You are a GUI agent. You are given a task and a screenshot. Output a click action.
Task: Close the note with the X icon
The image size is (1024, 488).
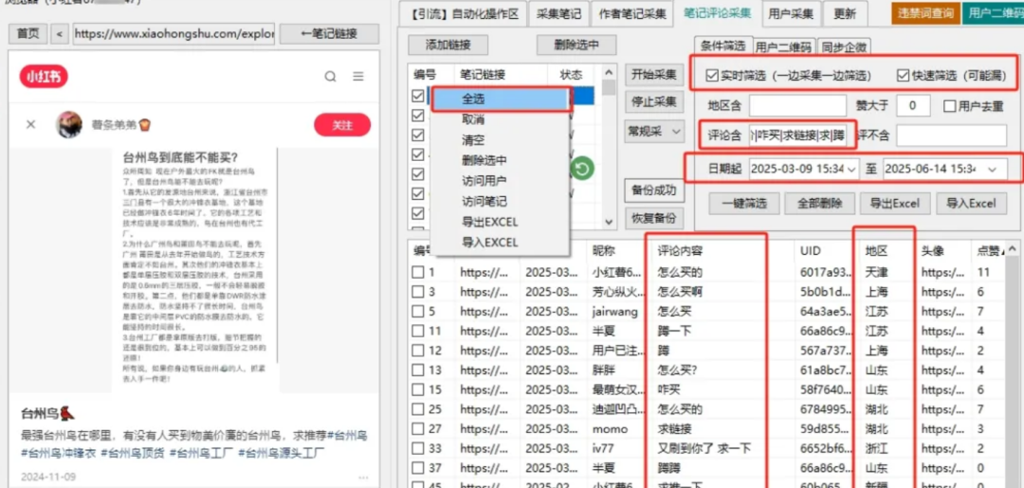[x=30, y=124]
